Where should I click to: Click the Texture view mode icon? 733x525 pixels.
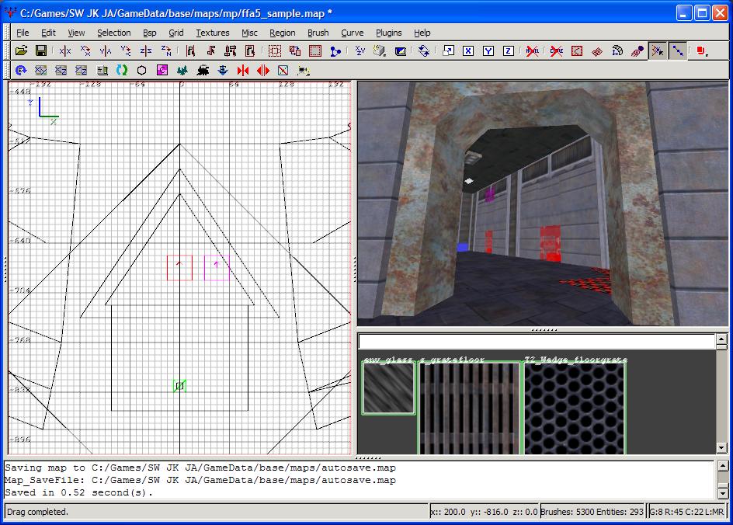(380, 50)
